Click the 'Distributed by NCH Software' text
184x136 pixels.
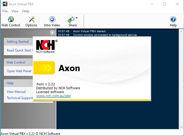pos(58,88)
